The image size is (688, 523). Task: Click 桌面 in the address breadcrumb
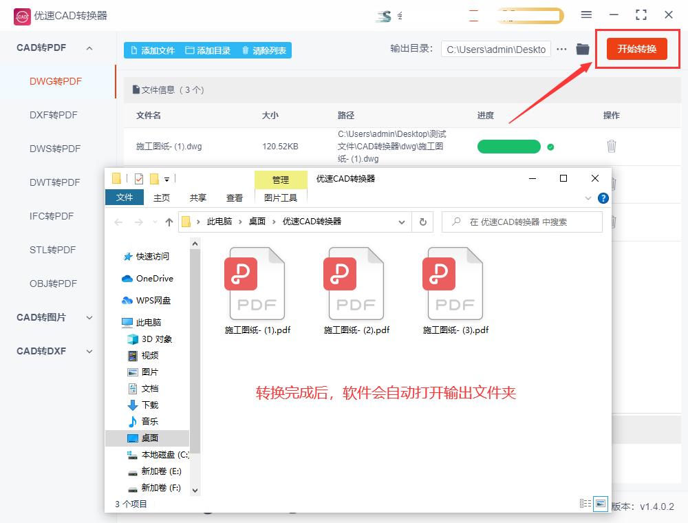(257, 222)
